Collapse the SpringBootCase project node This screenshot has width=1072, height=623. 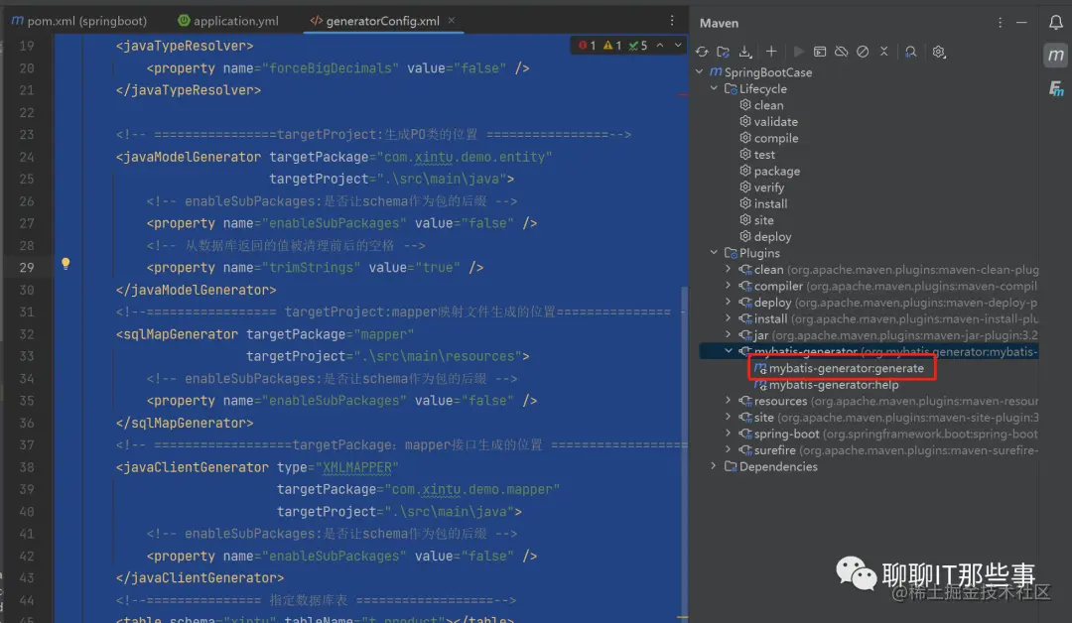tap(700, 71)
